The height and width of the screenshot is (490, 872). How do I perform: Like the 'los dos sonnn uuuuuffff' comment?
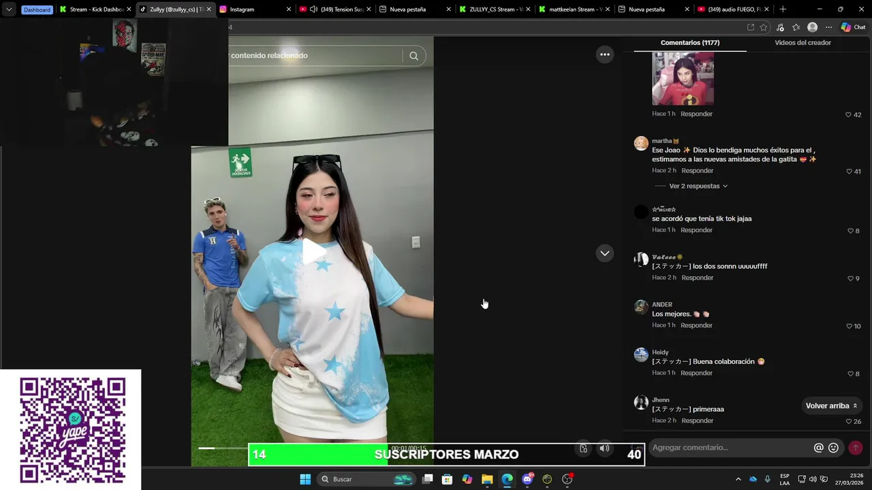(850, 278)
